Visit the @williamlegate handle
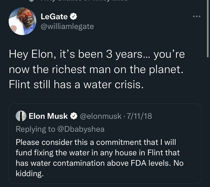Screen dimensions: 210x187 pyautogui.click(x=67, y=26)
